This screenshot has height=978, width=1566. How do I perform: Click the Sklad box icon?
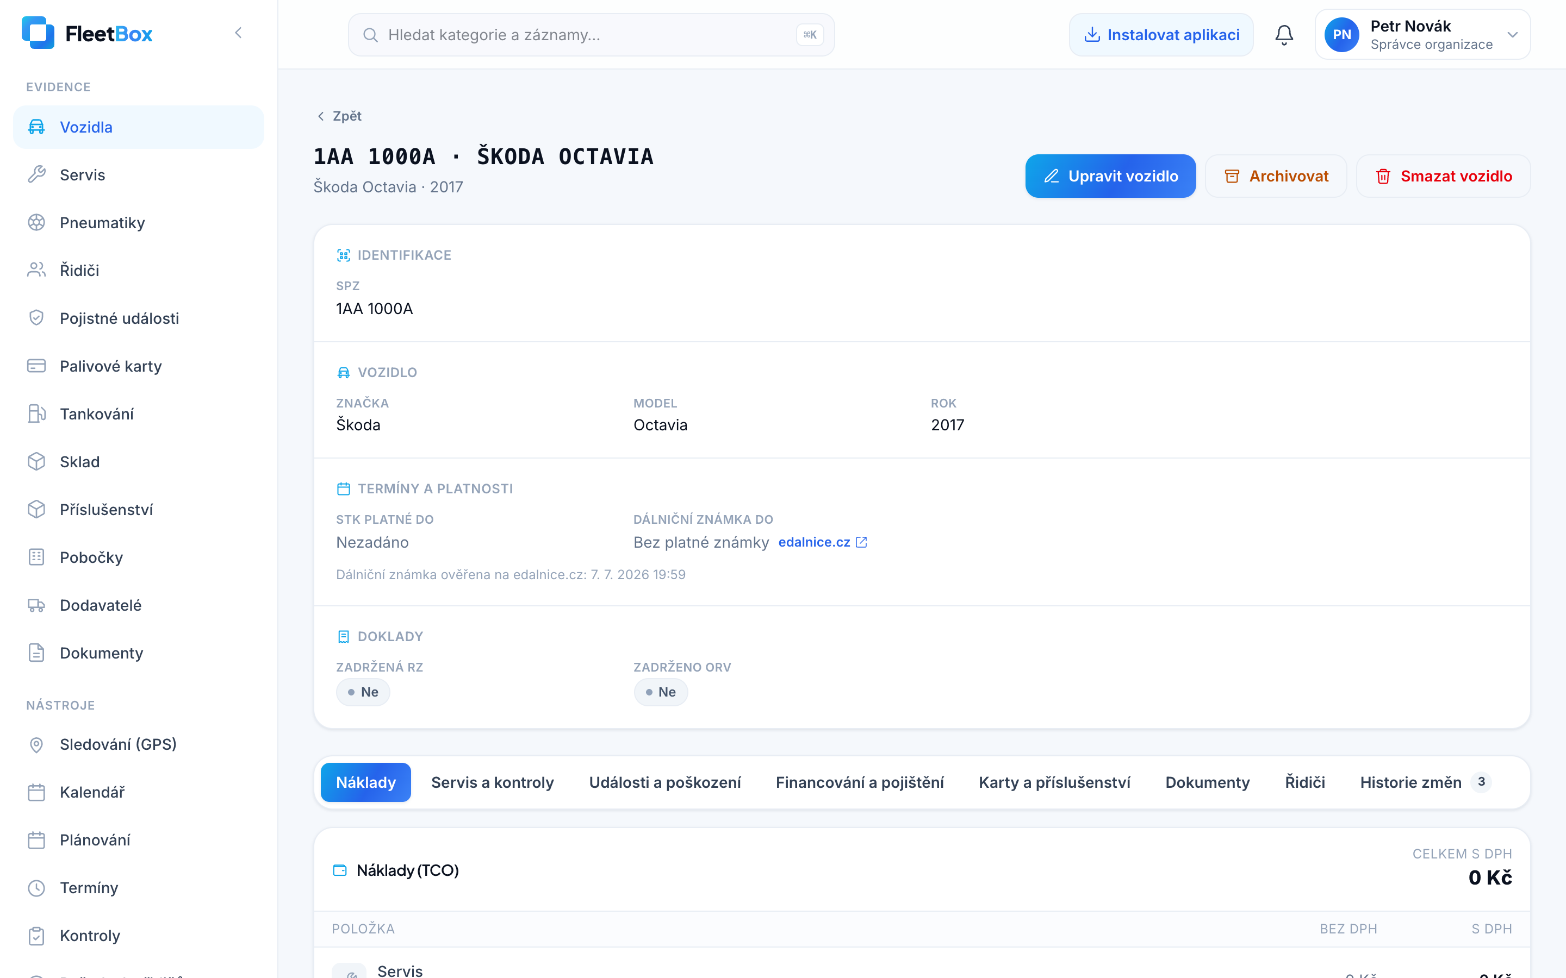tap(37, 462)
